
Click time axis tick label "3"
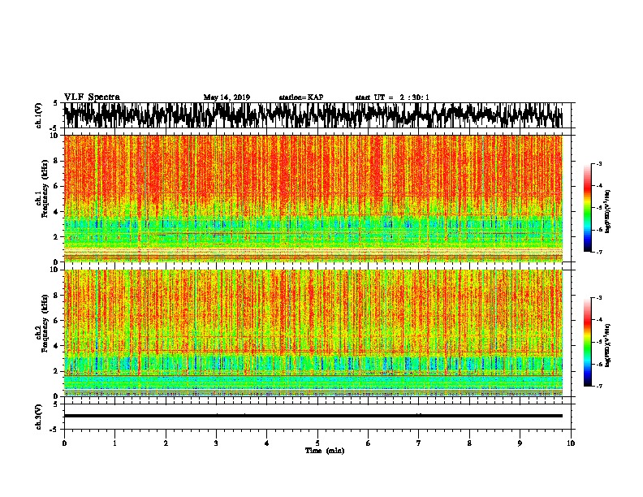tap(216, 443)
